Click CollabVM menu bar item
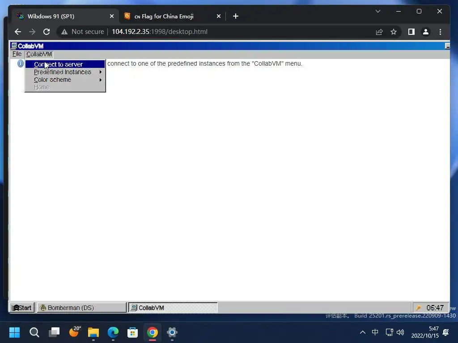Image resolution: width=458 pixels, height=343 pixels. [39, 54]
